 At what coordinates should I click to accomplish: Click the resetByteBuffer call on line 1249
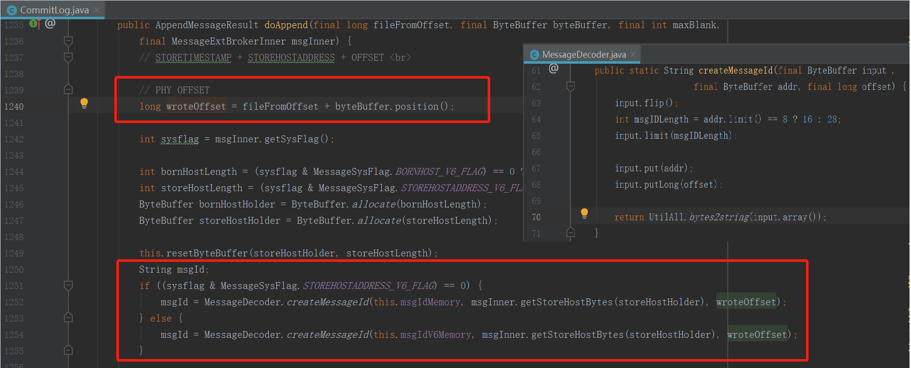coord(207,253)
